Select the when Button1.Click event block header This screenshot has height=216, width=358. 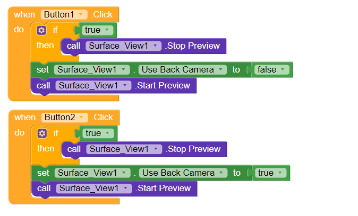24,15
